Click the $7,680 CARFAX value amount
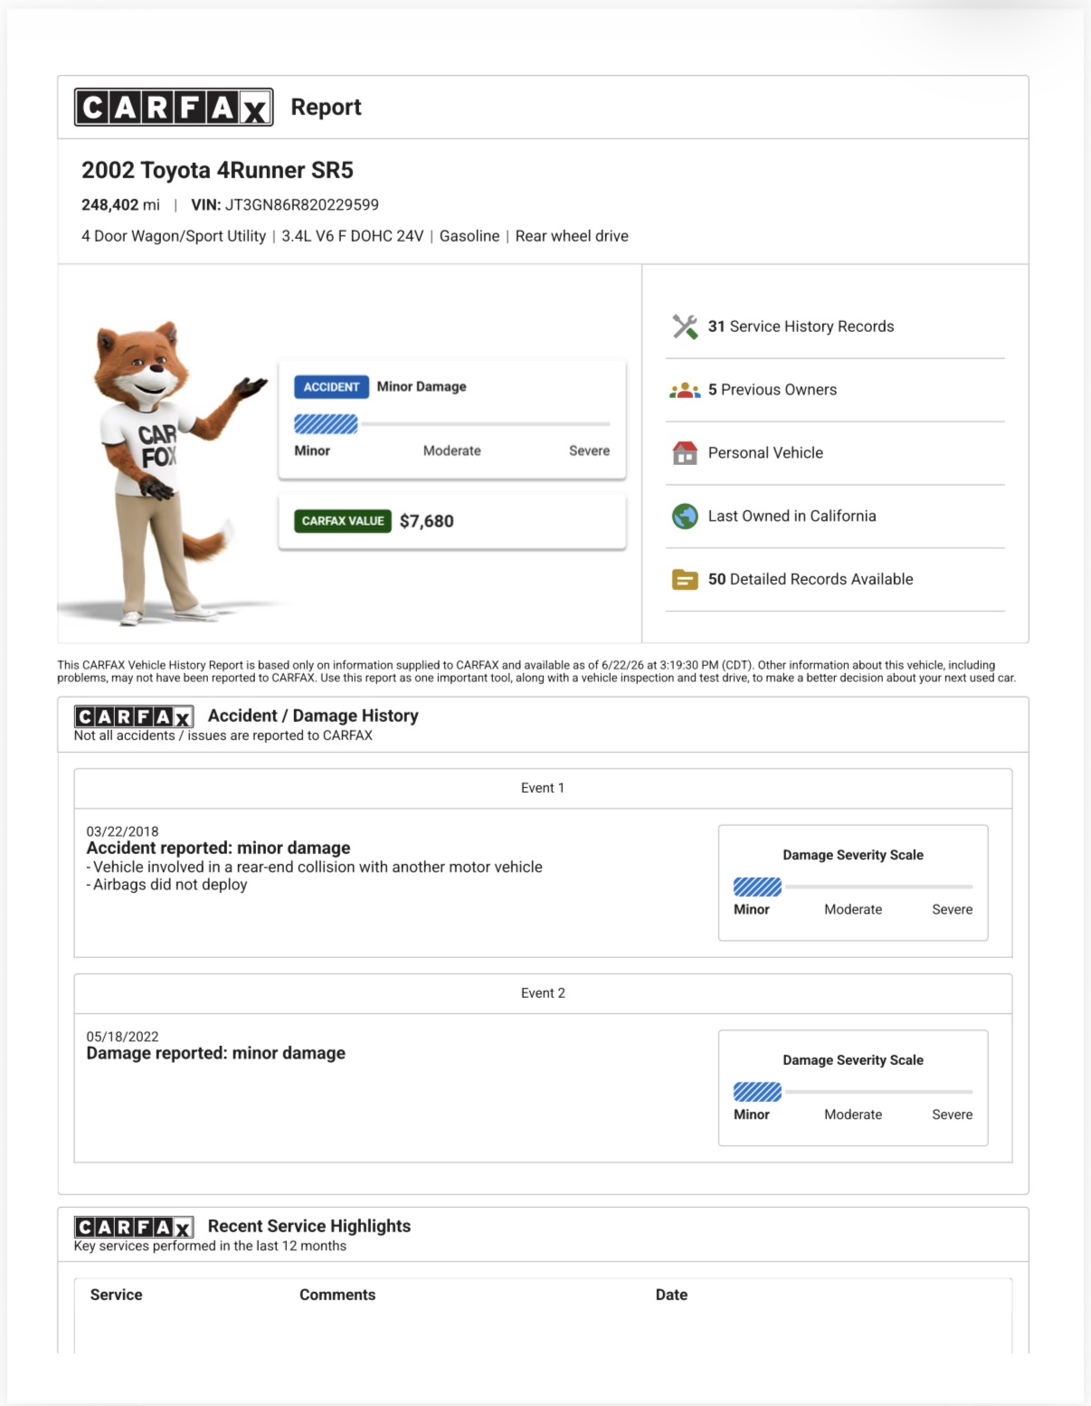The height and width of the screenshot is (1406, 1091). pyautogui.click(x=427, y=521)
